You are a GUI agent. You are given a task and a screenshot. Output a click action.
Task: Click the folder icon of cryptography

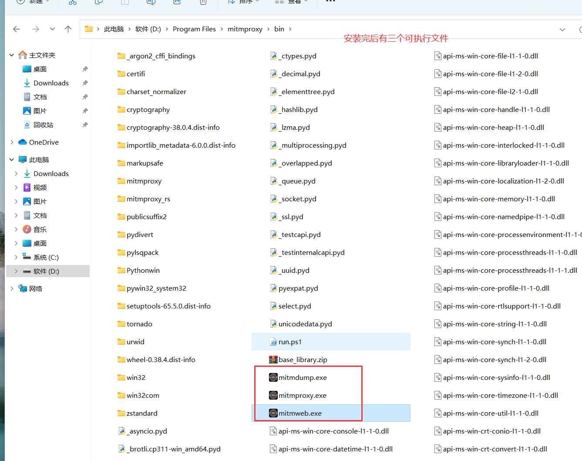[121, 109]
